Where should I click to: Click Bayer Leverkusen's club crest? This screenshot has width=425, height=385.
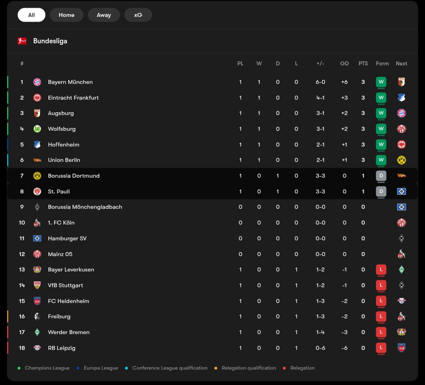point(37,270)
